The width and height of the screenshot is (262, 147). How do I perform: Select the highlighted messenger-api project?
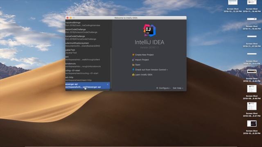tap(88, 85)
